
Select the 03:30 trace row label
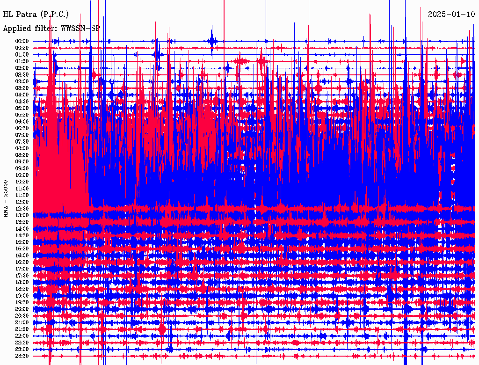pos(22,88)
